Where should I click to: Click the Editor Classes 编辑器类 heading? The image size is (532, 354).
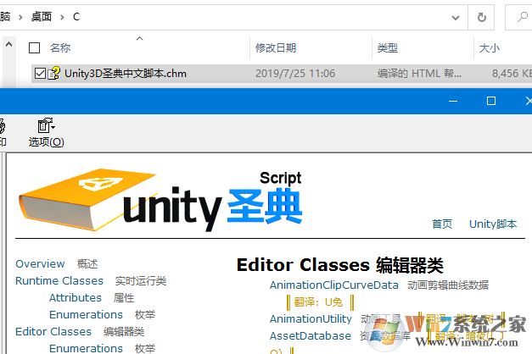[x=340, y=265]
